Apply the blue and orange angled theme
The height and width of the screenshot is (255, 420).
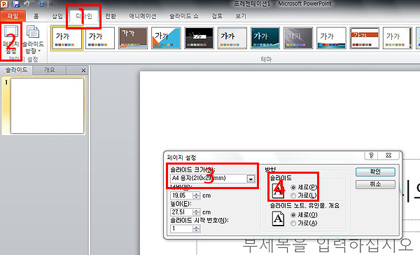point(166,38)
